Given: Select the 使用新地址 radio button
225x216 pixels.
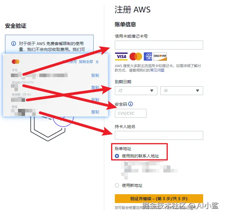Looking at the screenshot, I should click(117, 185).
